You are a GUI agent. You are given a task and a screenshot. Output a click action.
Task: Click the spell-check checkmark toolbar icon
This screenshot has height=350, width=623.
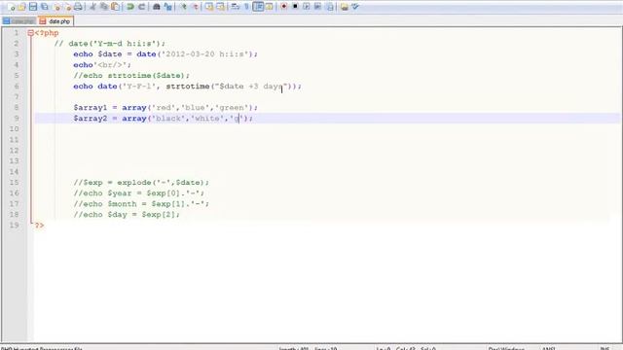[355, 7]
